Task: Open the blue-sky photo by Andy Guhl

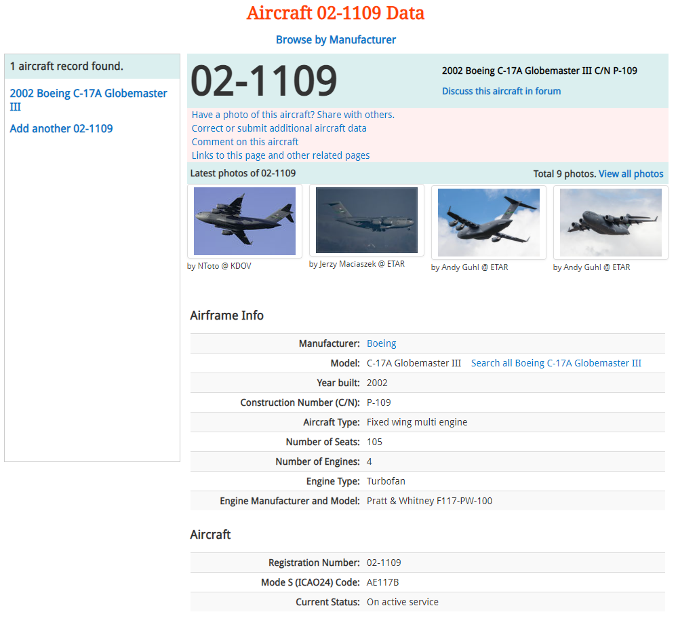Action: coord(489,223)
